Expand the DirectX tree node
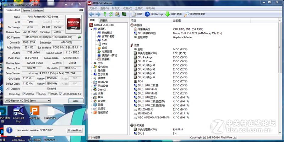This screenshot has height=142, width=284. pos(92,90)
